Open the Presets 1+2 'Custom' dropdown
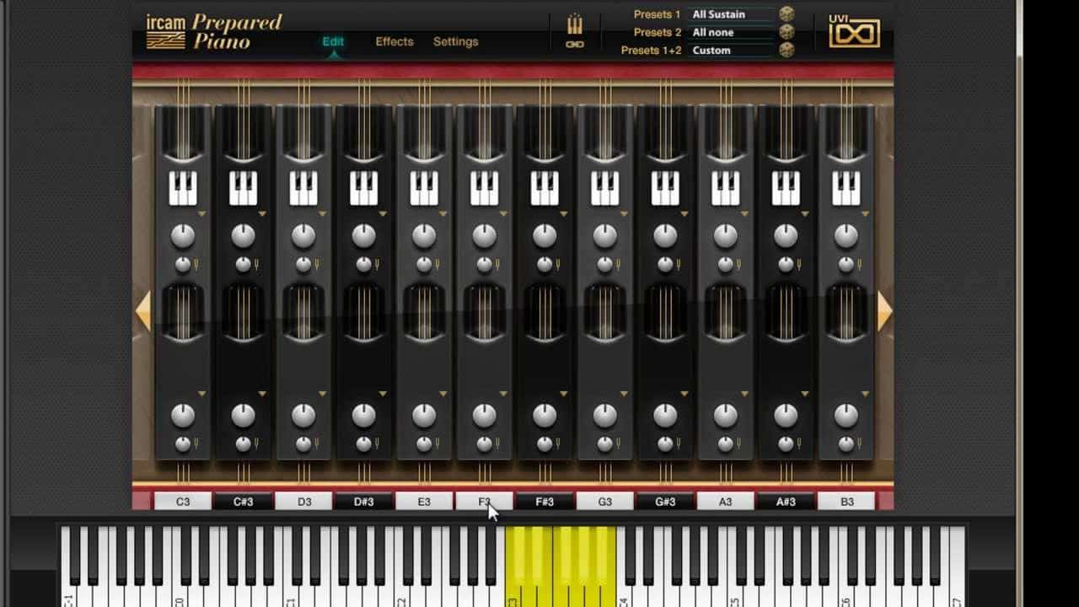The height and width of the screenshot is (607, 1079). (x=731, y=50)
